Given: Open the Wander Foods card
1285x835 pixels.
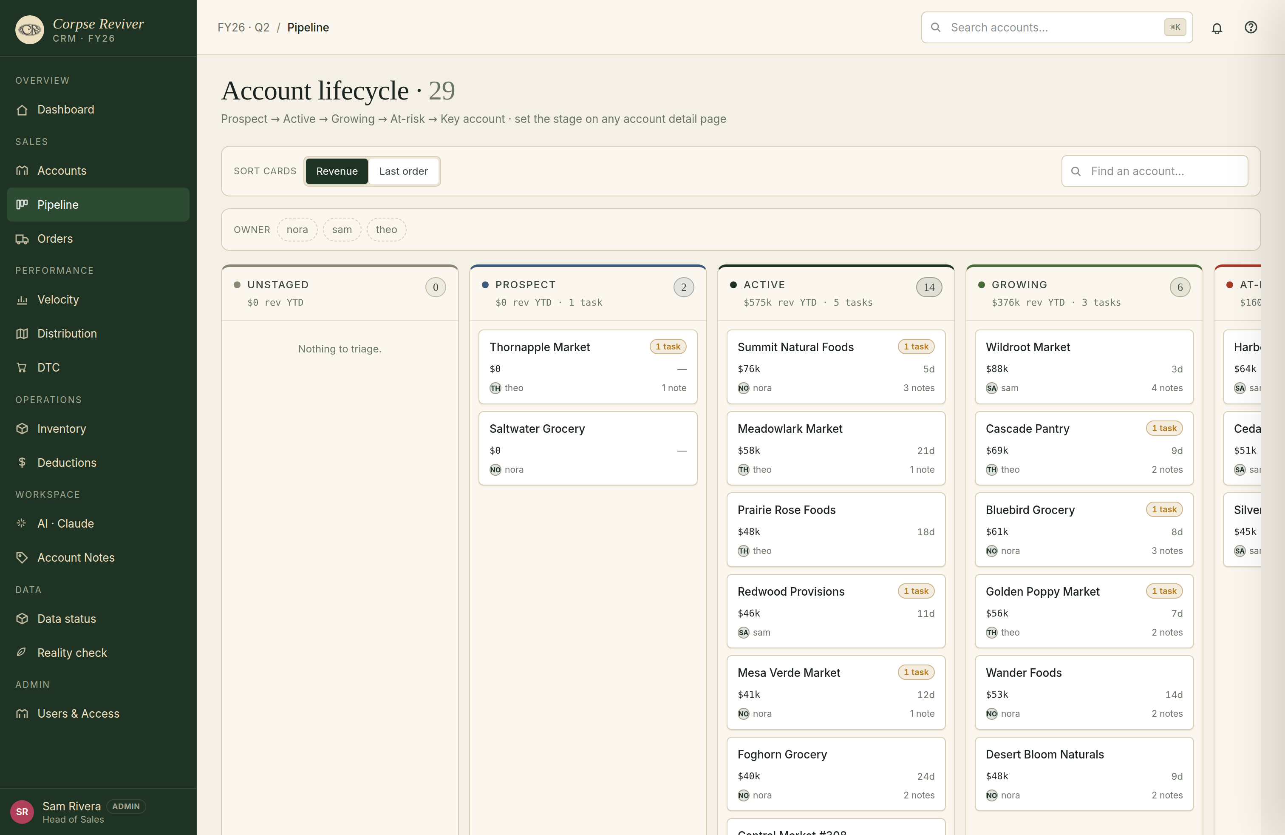Looking at the screenshot, I should click(x=1084, y=693).
